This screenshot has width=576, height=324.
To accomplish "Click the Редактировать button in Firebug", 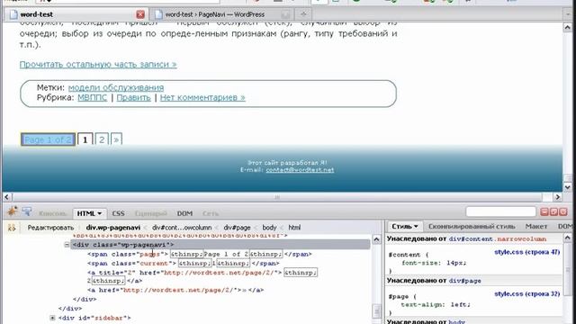I will pyautogui.click(x=50, y=228).
